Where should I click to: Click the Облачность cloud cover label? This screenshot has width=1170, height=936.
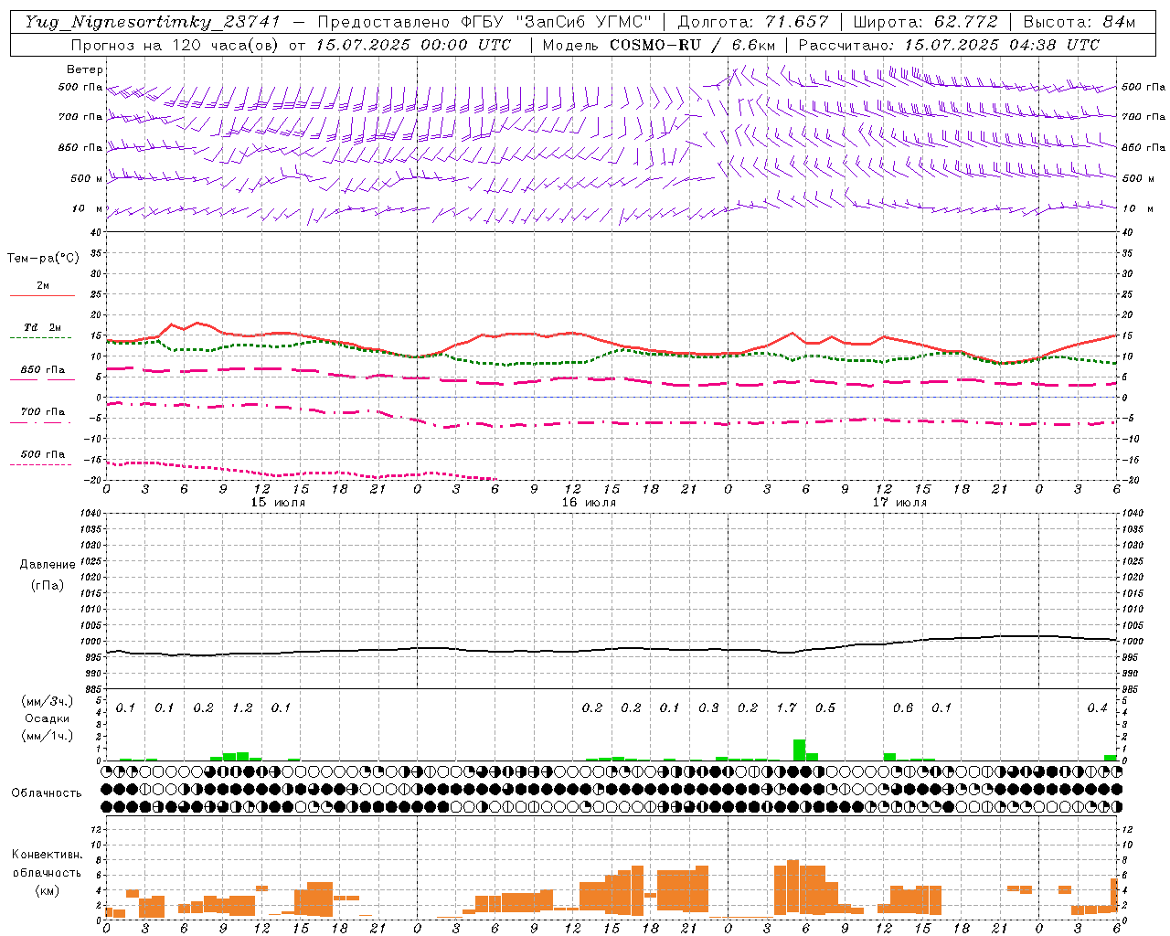pyautogui.click(x=47, y=793)
